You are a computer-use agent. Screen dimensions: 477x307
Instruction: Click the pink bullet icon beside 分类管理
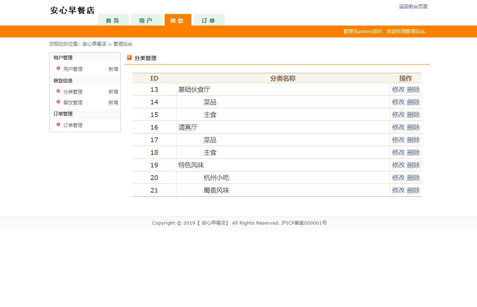pos(58,91)
